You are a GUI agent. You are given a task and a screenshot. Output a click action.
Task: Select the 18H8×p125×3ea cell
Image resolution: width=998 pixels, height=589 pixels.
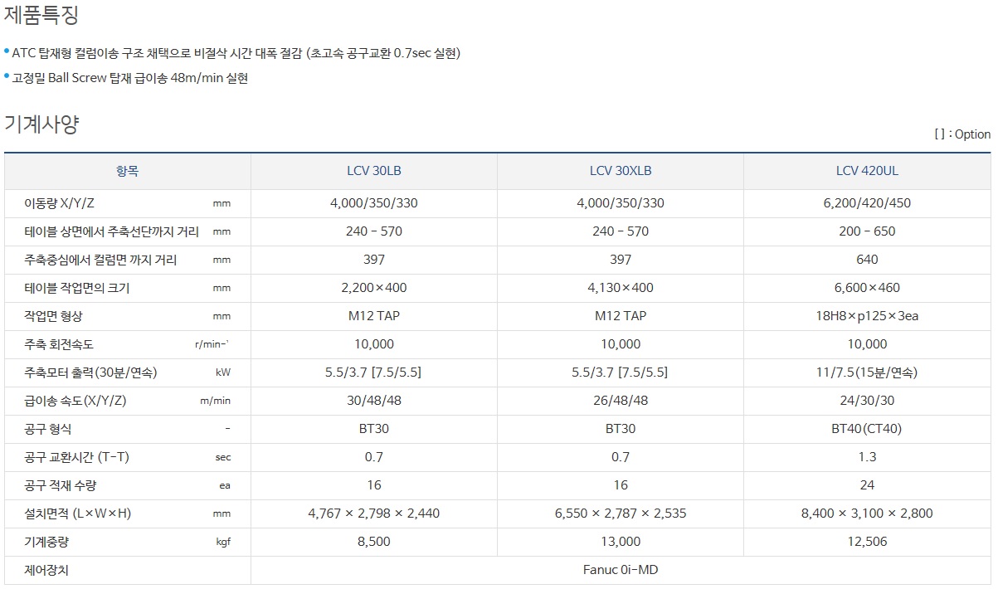pos(867,316)
